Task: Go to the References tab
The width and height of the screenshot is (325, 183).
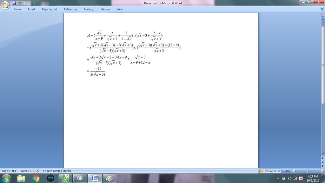Action: tap(70, 9)
